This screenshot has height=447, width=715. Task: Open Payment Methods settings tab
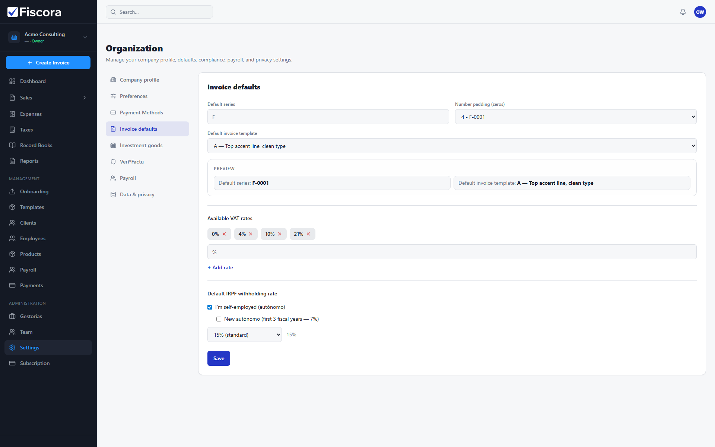147,112
